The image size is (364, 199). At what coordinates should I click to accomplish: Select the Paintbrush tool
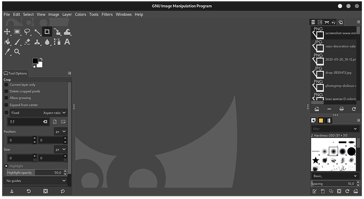point(17,42)
